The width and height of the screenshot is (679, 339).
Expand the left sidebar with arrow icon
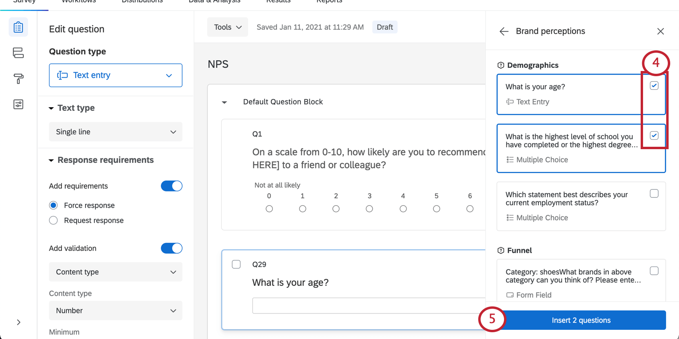pyautogui.click(x=18, y=322)
